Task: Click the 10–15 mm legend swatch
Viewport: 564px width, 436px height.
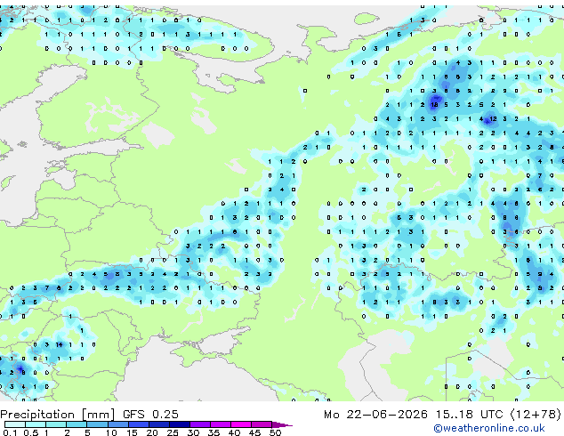Action: [x=118, y=424]
